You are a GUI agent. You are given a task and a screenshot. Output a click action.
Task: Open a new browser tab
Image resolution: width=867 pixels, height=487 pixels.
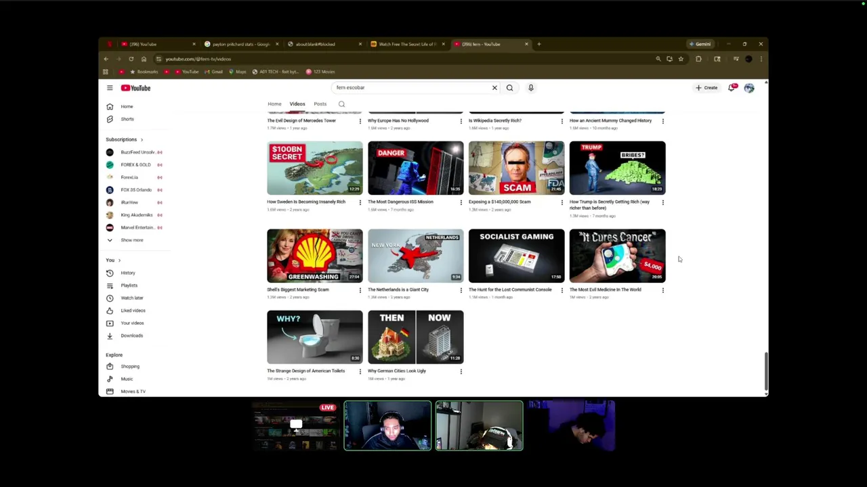(538, 44)
